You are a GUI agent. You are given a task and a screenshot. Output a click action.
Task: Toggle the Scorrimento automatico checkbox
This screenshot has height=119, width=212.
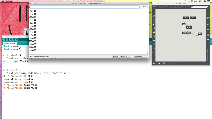click(31, 56)
